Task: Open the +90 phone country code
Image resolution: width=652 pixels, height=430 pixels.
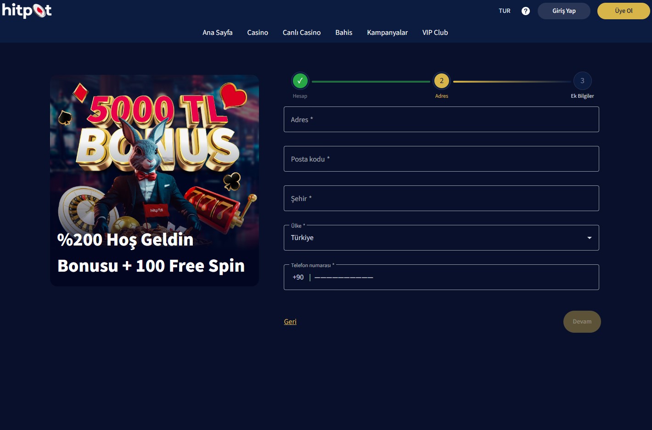Action: (x=298, y=277)
